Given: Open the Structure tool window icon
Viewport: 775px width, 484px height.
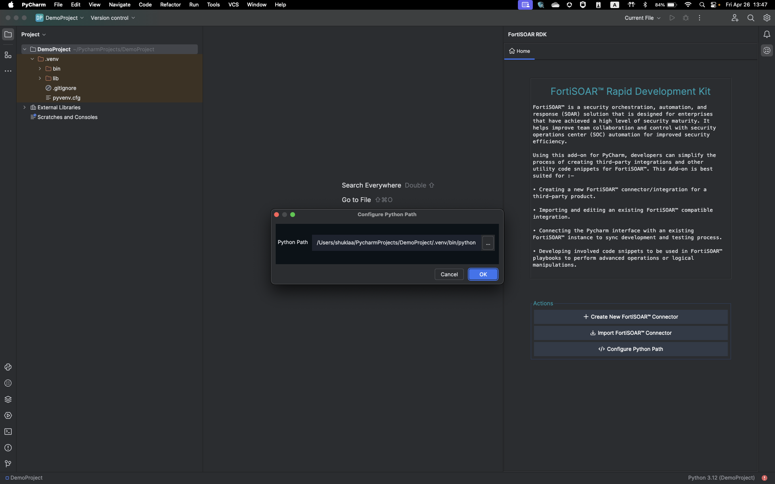Looking at the screenshot, I should (8, 55).
